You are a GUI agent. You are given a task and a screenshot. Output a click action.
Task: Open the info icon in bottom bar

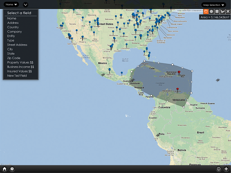[x=218, y=169]
